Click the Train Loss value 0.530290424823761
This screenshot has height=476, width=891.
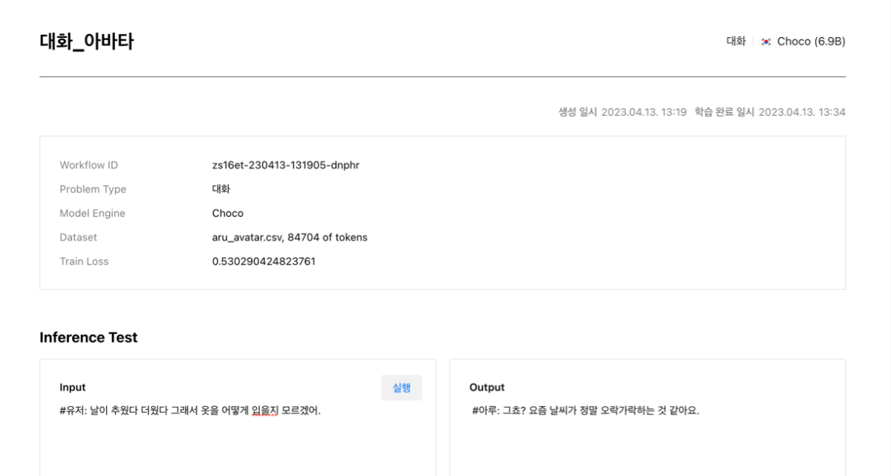point(264,261)
